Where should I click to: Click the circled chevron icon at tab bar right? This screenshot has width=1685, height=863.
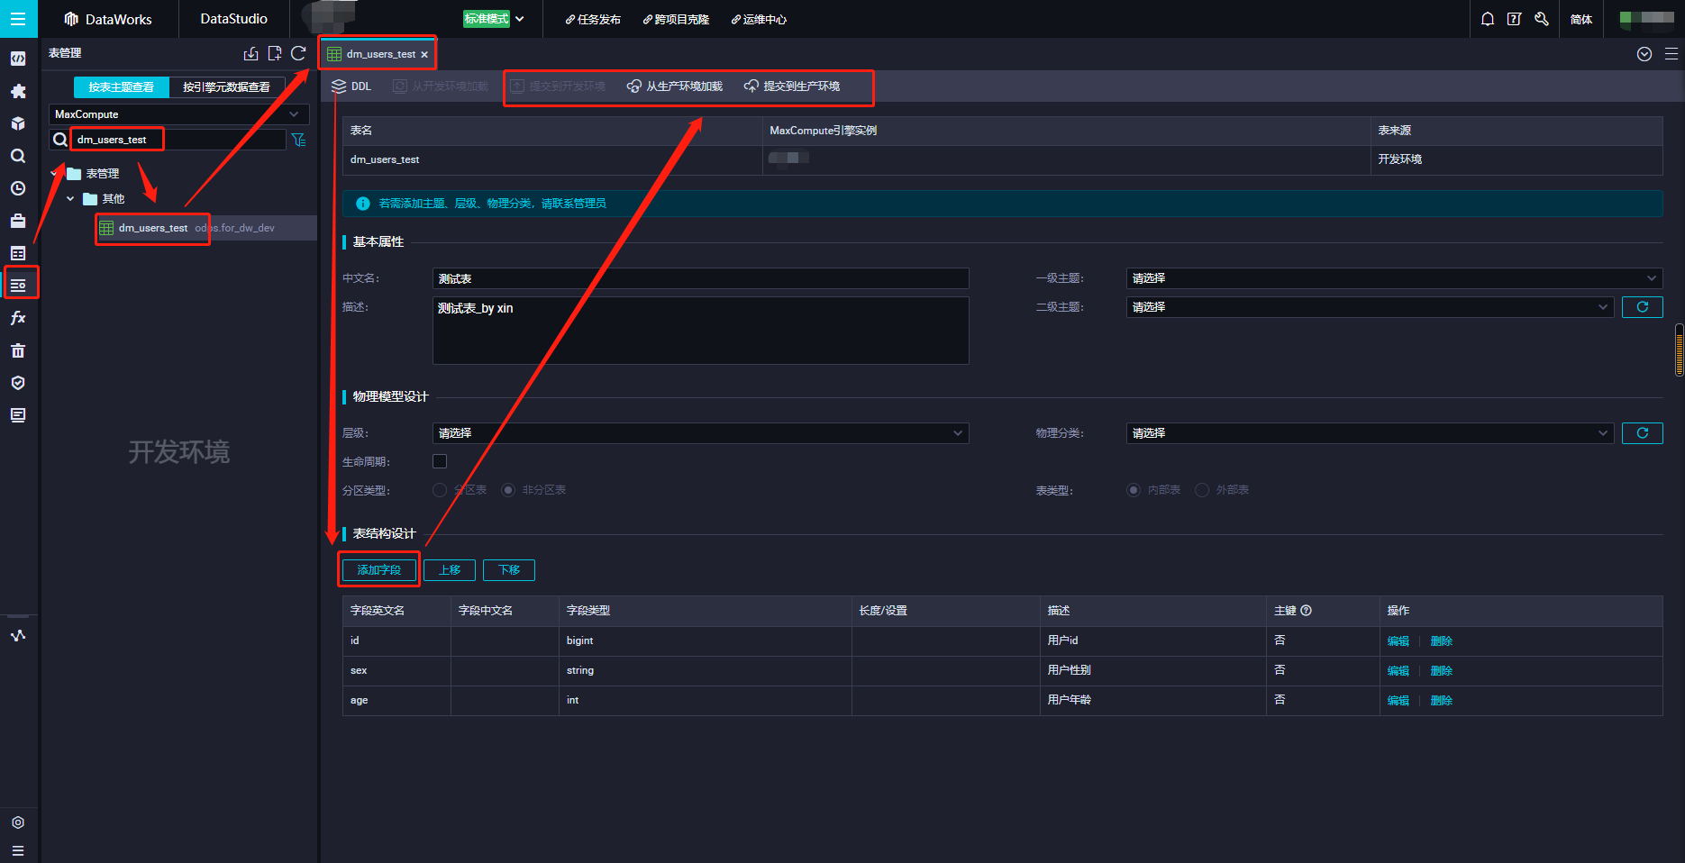1644,54
